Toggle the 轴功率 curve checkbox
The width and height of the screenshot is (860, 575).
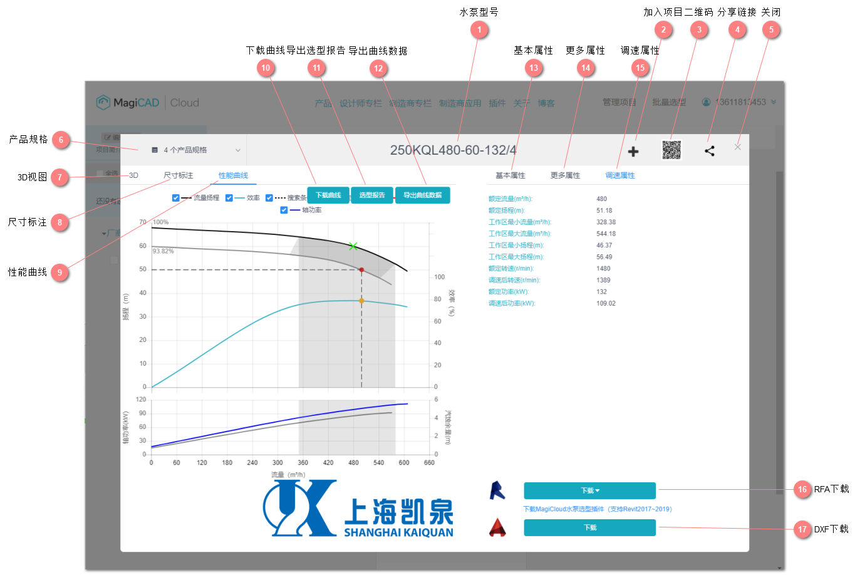click(284, 210)
